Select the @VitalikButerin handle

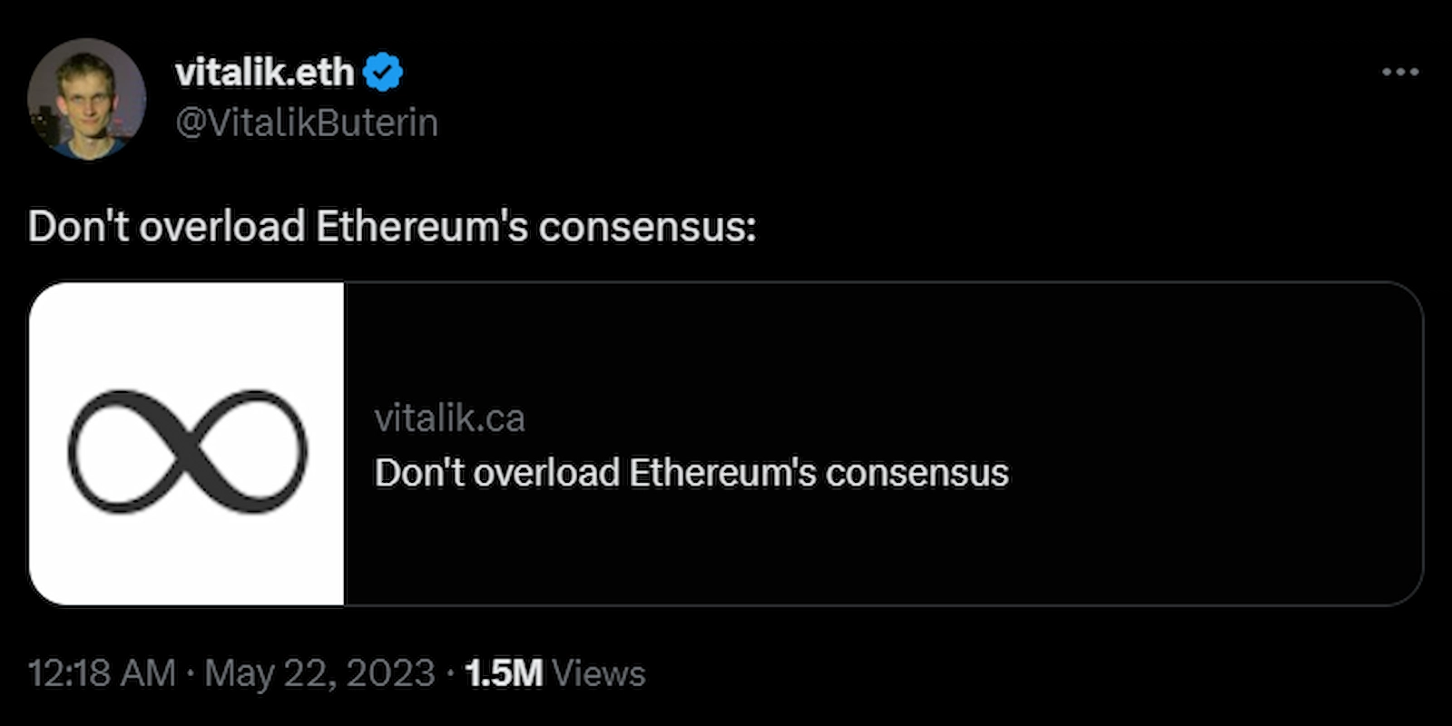click(306, 121)
